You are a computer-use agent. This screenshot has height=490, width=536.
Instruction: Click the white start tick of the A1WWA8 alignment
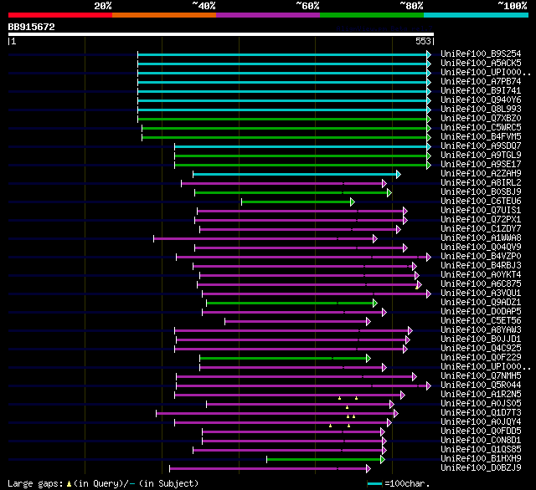pyautogui.click(x=154, y=239)
